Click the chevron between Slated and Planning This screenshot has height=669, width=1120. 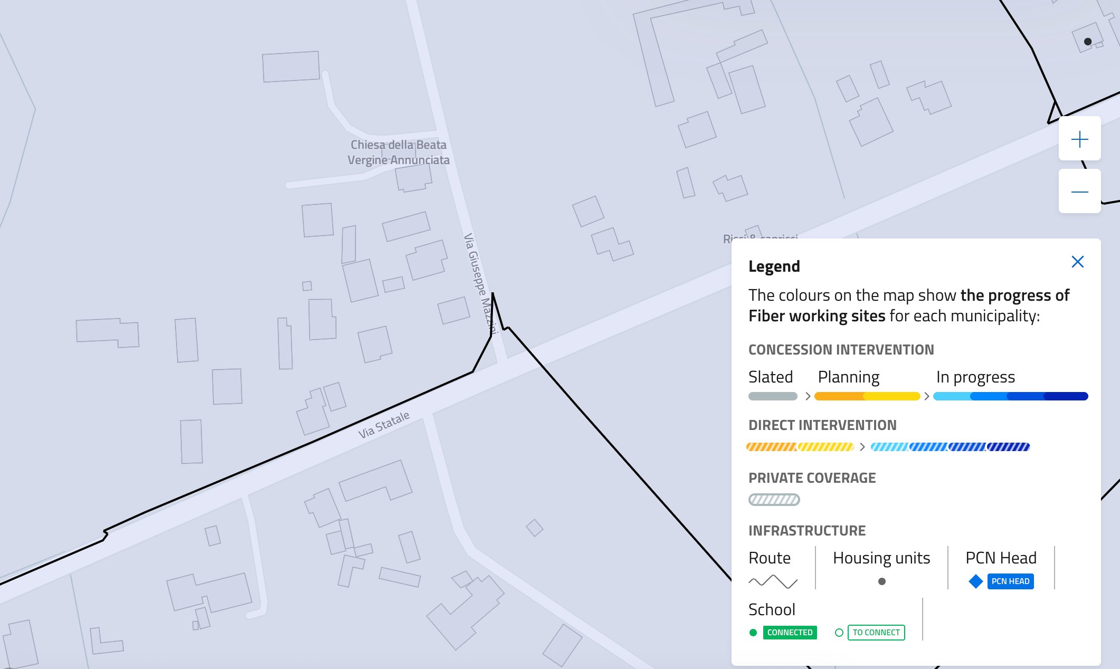click(x=808, y=396)
